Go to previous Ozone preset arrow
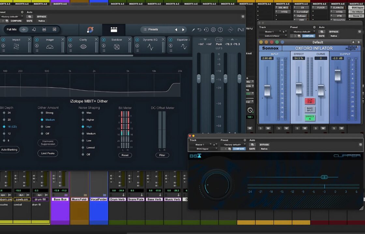The width and height of the screenshot is (365, 234). pos(176,30)
